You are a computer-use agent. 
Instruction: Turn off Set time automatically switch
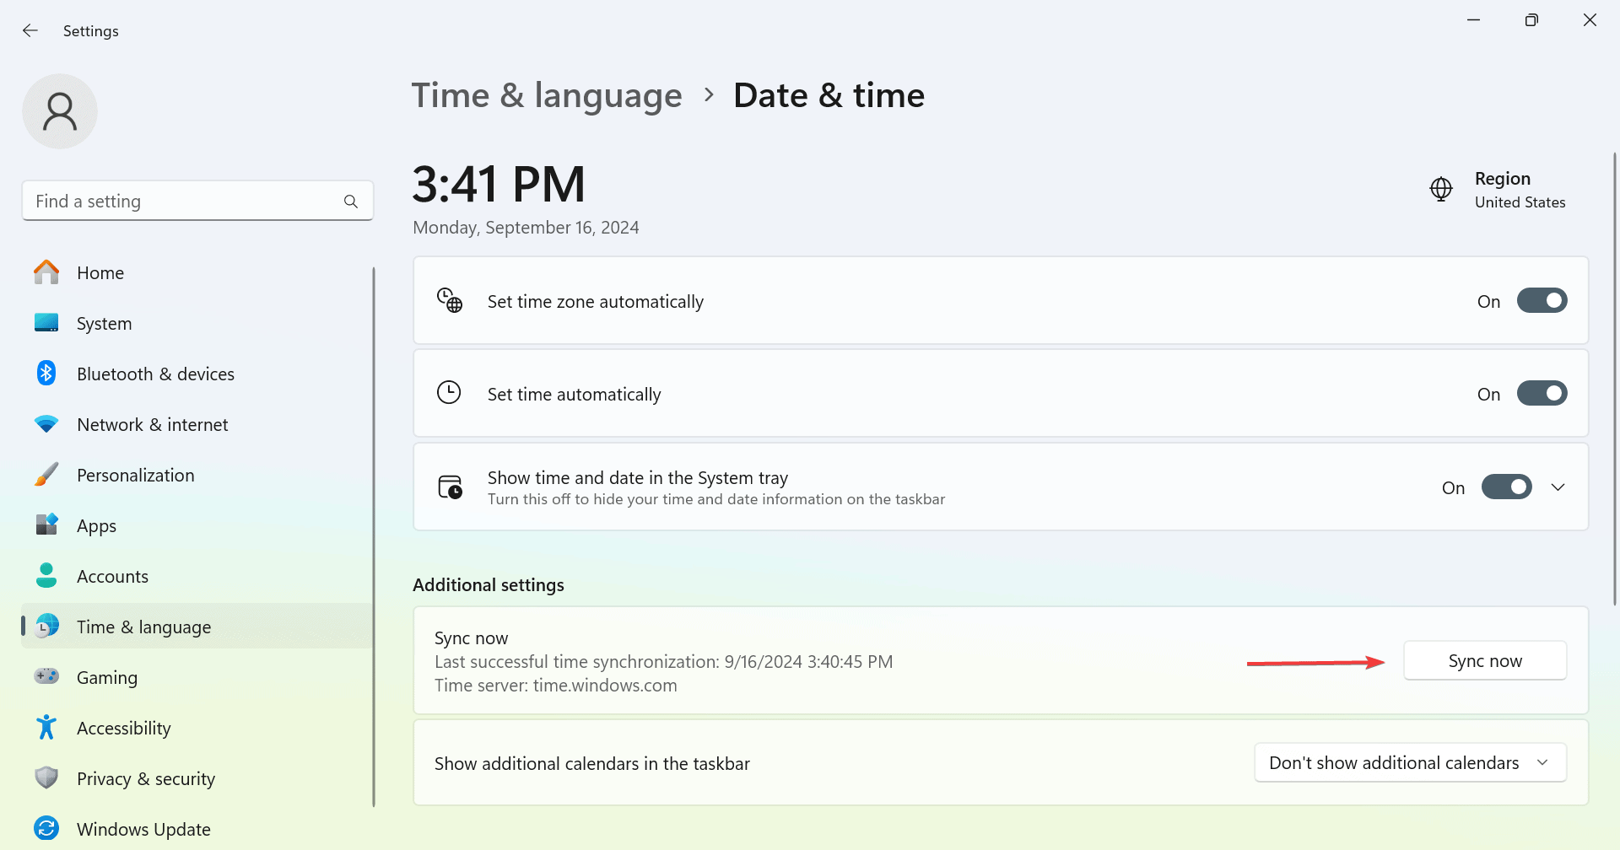[1542, 394]
